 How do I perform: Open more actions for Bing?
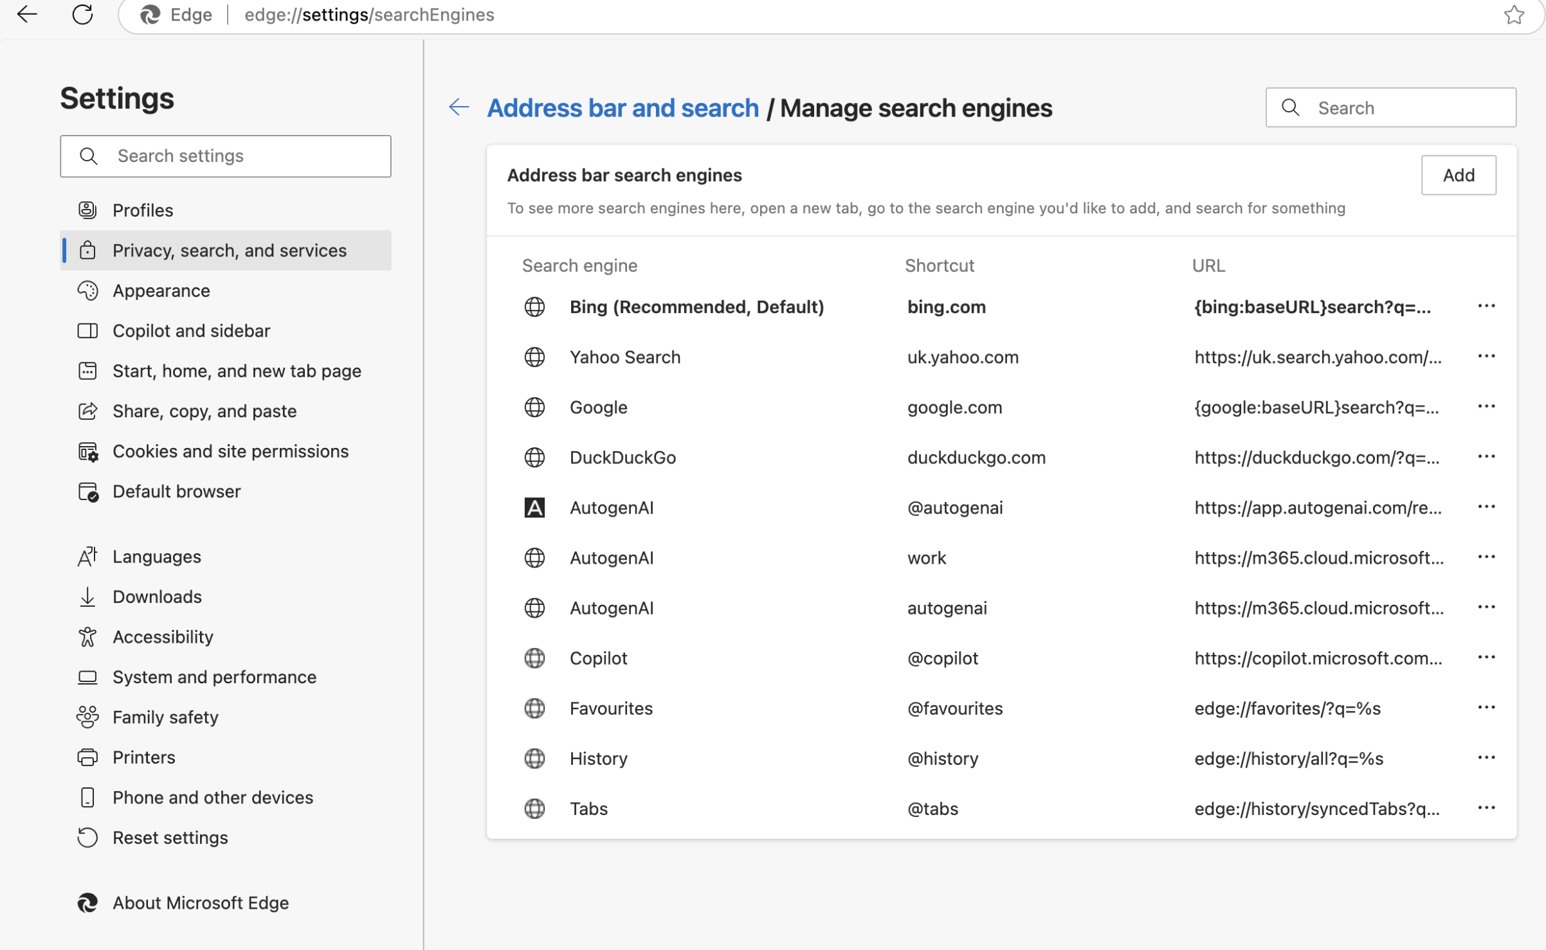click(1486, 306)
